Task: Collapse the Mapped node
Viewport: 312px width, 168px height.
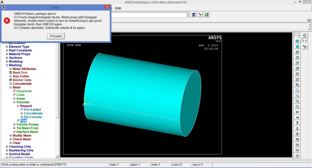Action: pos(18,106)
